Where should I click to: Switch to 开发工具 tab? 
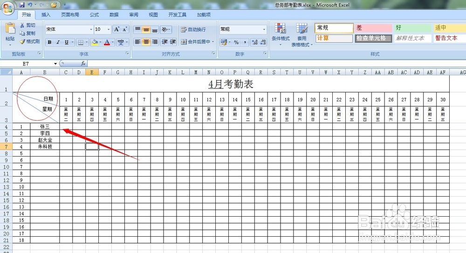click(178, 14)
